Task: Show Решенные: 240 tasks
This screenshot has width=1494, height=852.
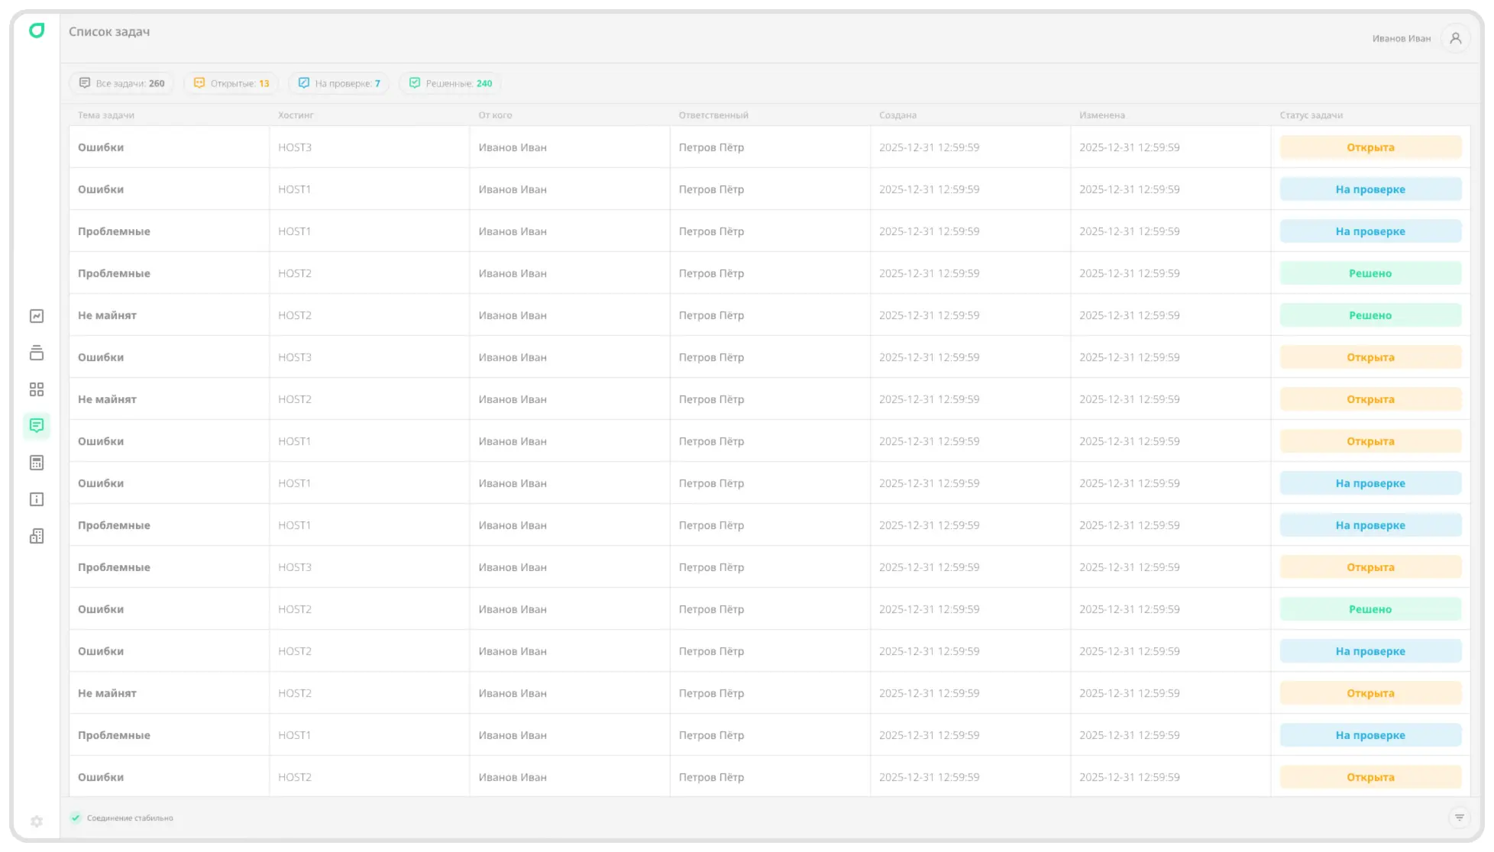Action: (x=451, y=83)
